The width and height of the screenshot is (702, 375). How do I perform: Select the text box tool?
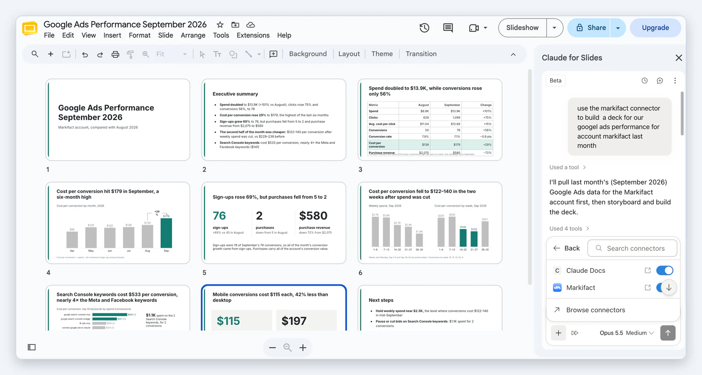[x=217, y=54]
